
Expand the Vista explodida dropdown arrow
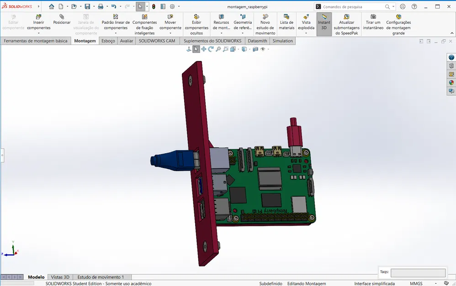point(306,33)
